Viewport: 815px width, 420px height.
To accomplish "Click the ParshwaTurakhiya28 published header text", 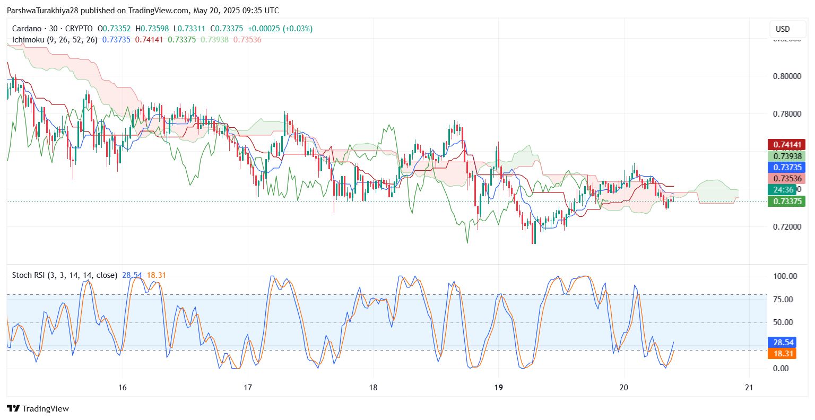I will (59, 11).
